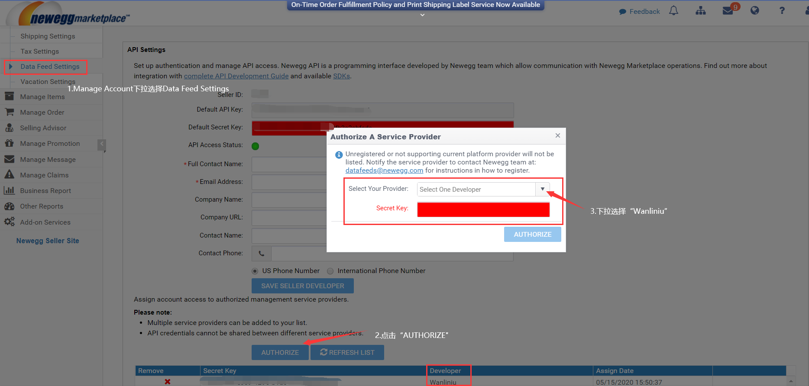The image size is (809, 386).
Task: Open Manage Items menu
Action: [42, 97]
